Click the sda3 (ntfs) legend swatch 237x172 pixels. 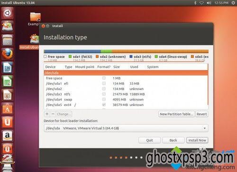131,56
